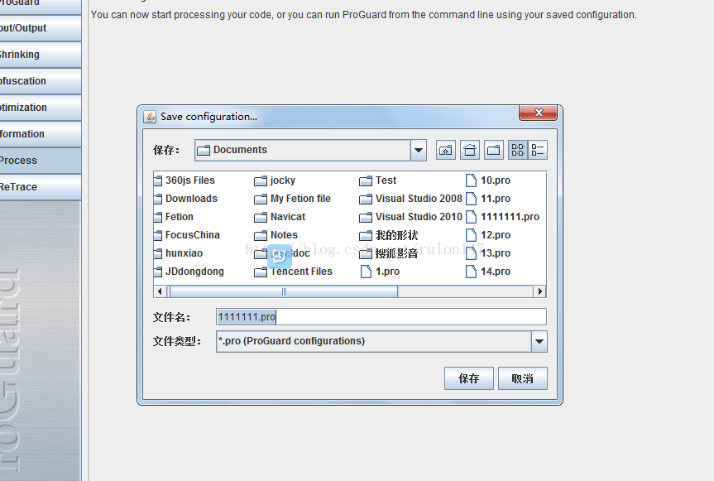
Task: Open the Information tab in ProGuard
Action: tap(40, 133)
